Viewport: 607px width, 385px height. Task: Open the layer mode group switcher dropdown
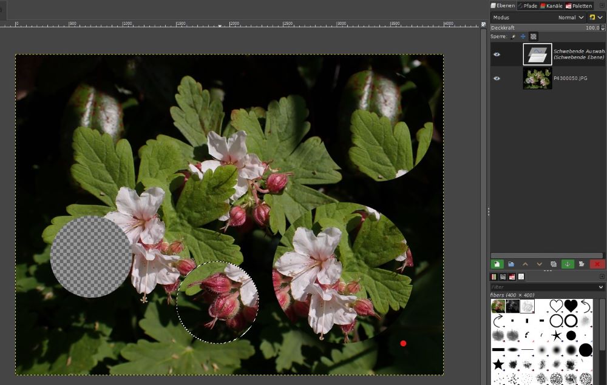[596, 18]
